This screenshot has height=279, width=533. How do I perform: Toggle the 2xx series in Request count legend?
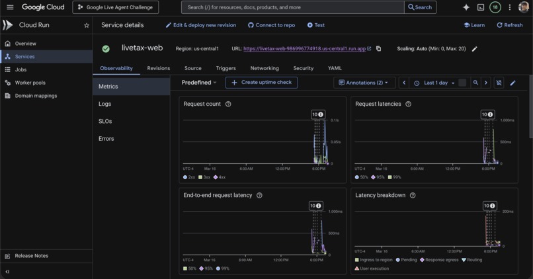pos(189,177)
